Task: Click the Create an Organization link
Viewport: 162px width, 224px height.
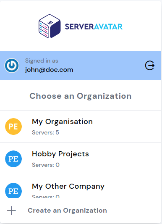Action: [x=67, y=211]
